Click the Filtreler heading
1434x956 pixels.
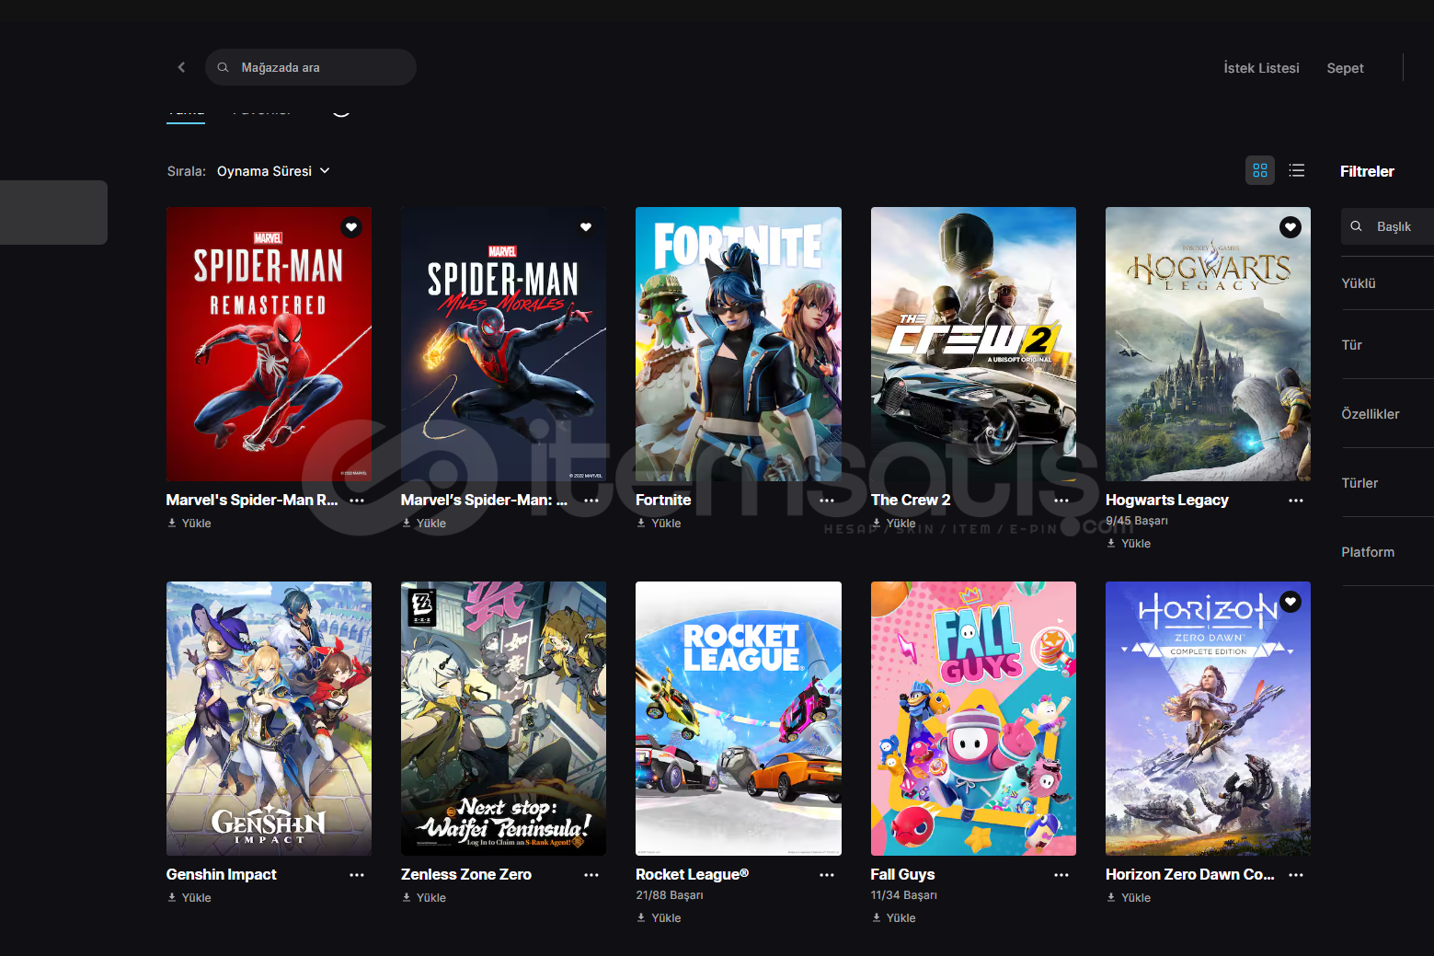pyautogui.click(x=1367, y=171)
